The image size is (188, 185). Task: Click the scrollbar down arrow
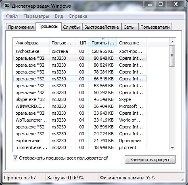172,148
